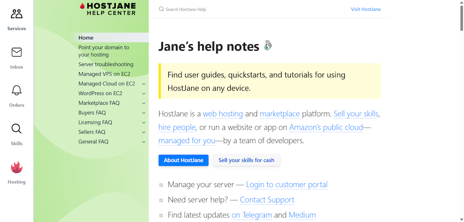Click the Hosting label in left rail
The image size is (464, 222).
[x=17, y=182]
